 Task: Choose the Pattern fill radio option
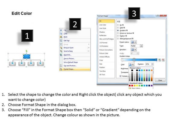tap(118, 36)
